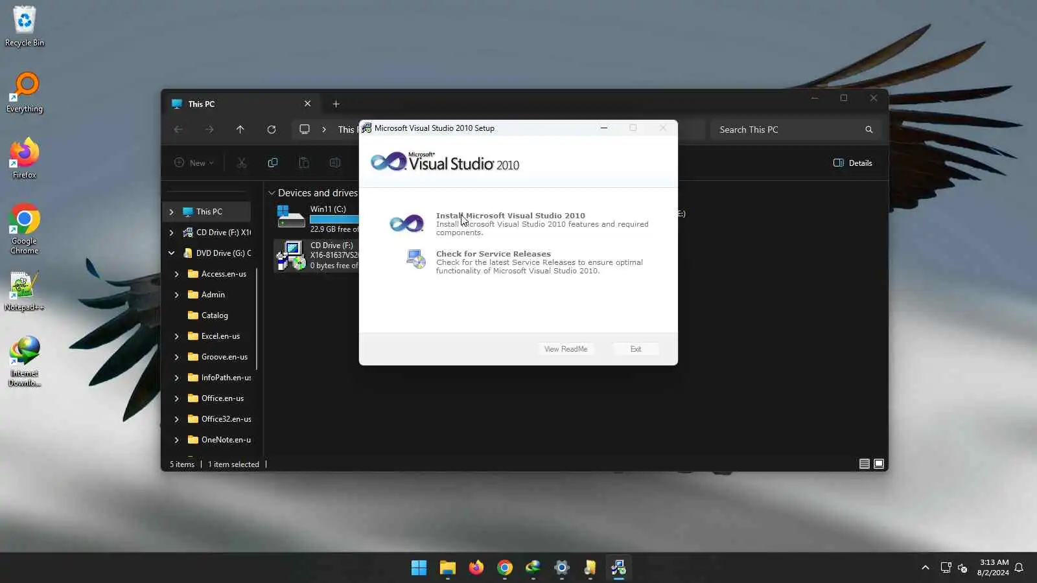Click Copy icon in Explorer toolbar
This screenshot has height=583, width=1037.
[273, 163]
